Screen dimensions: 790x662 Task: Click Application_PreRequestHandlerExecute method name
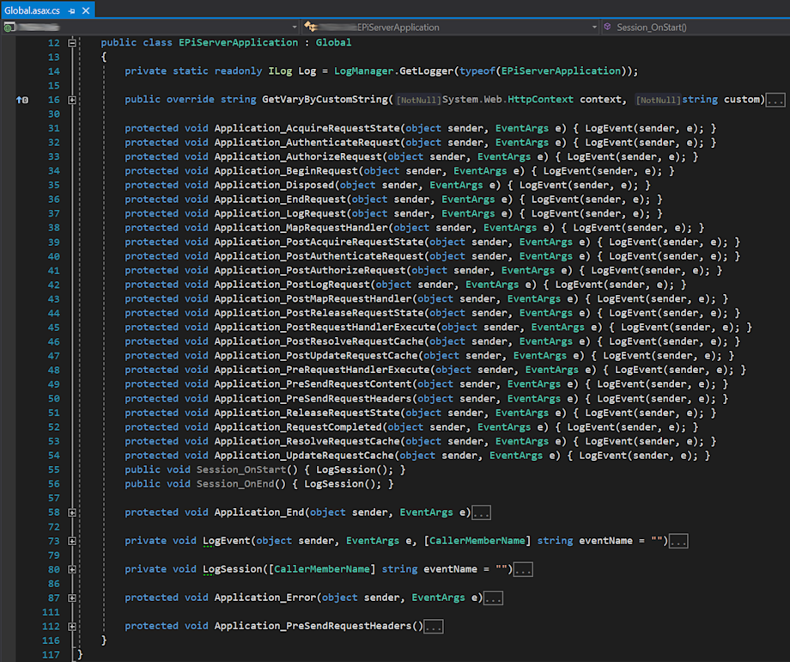(322, 370)
